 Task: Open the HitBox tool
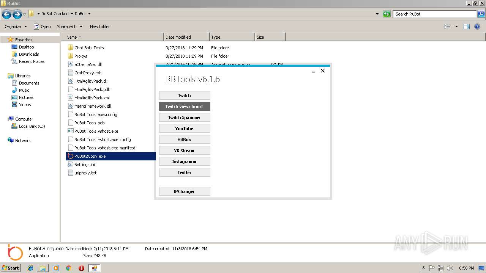185,140
